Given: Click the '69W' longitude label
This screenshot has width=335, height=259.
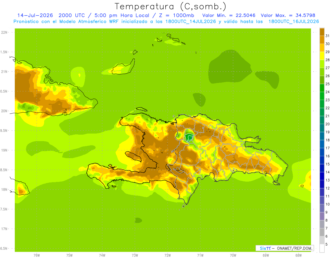Looking at the screenshot, I should tap(265, 255).
